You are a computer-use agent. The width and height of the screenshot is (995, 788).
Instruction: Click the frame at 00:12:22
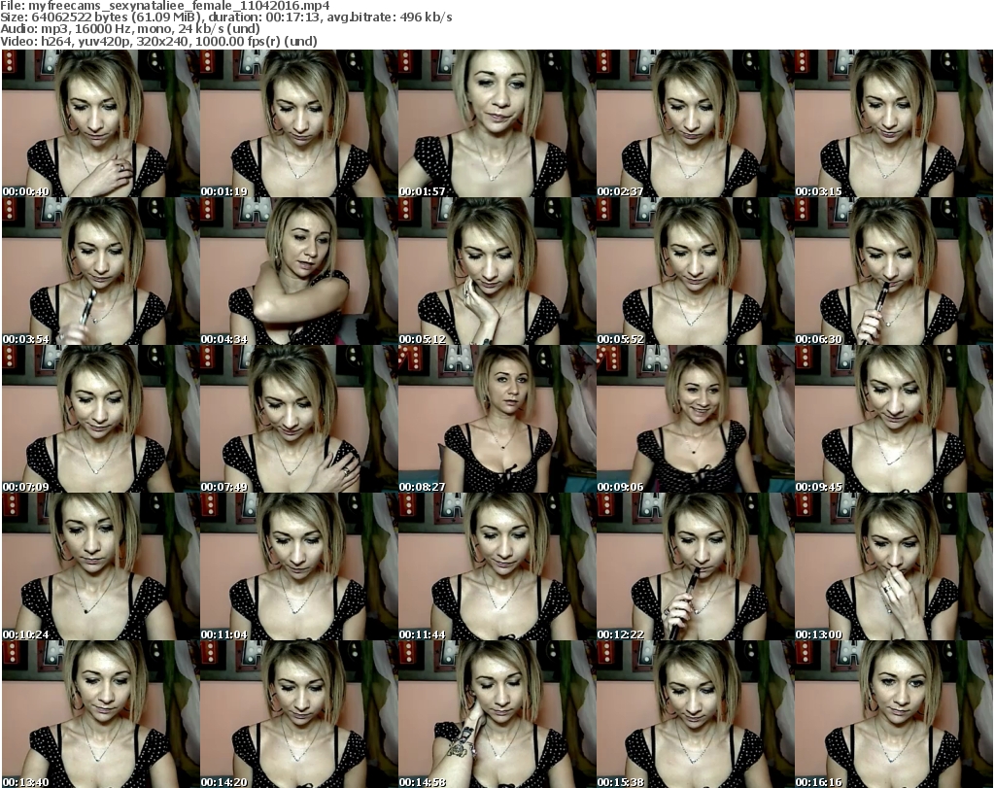(695, 566)
